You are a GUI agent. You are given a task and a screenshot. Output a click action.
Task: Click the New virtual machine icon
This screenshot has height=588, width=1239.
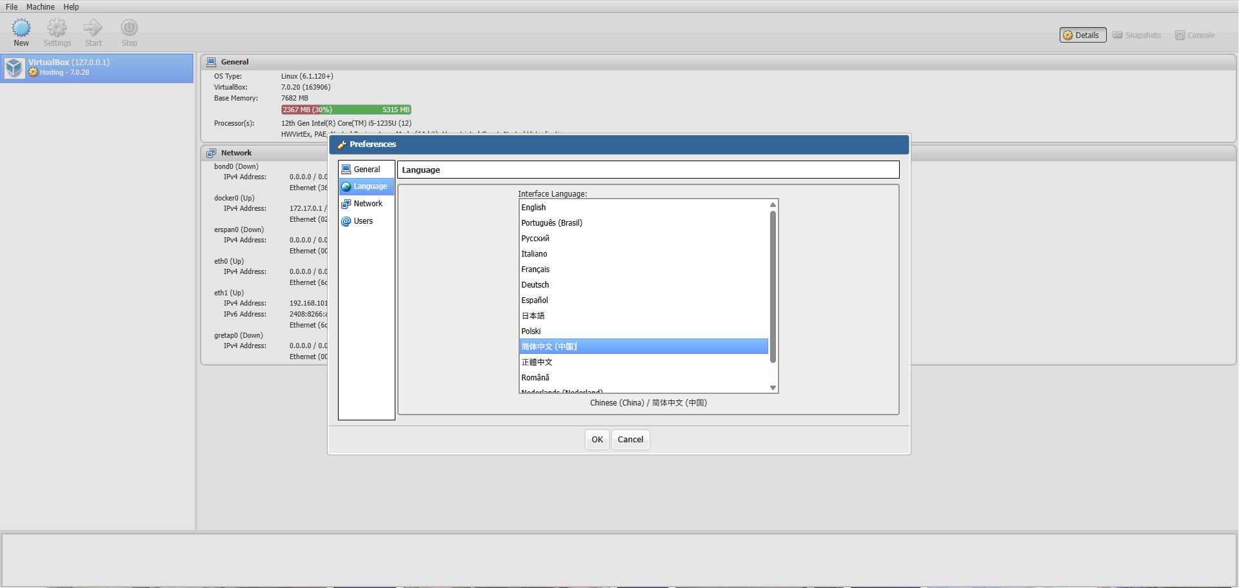(x=21, y=28)
